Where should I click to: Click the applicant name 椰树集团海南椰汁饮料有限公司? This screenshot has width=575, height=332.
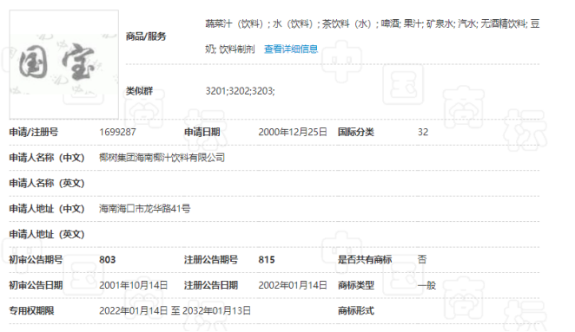tap(162, 158)
